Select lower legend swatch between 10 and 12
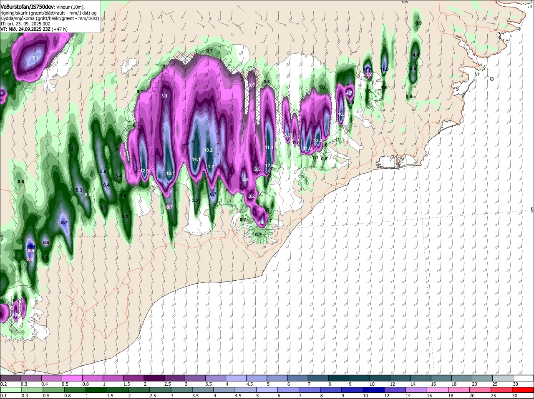Image resolution: width=534 pixels, height=399 pixels. point(373,390)
